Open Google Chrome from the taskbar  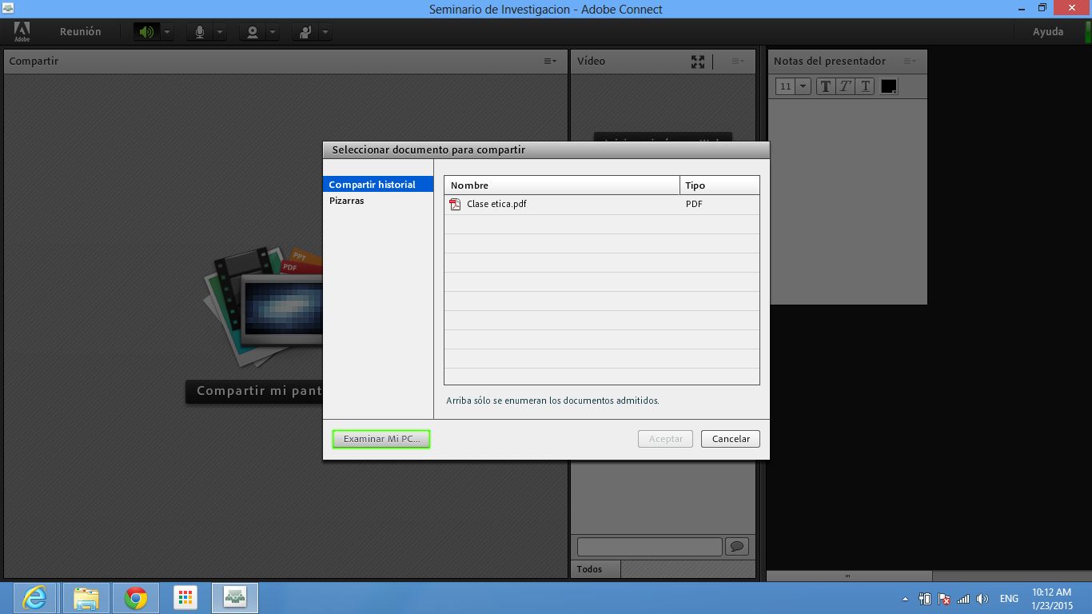136,598
